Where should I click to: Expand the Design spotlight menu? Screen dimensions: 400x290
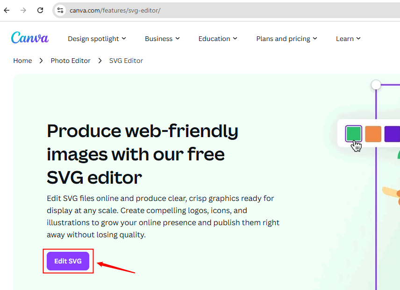pos(97,39)
